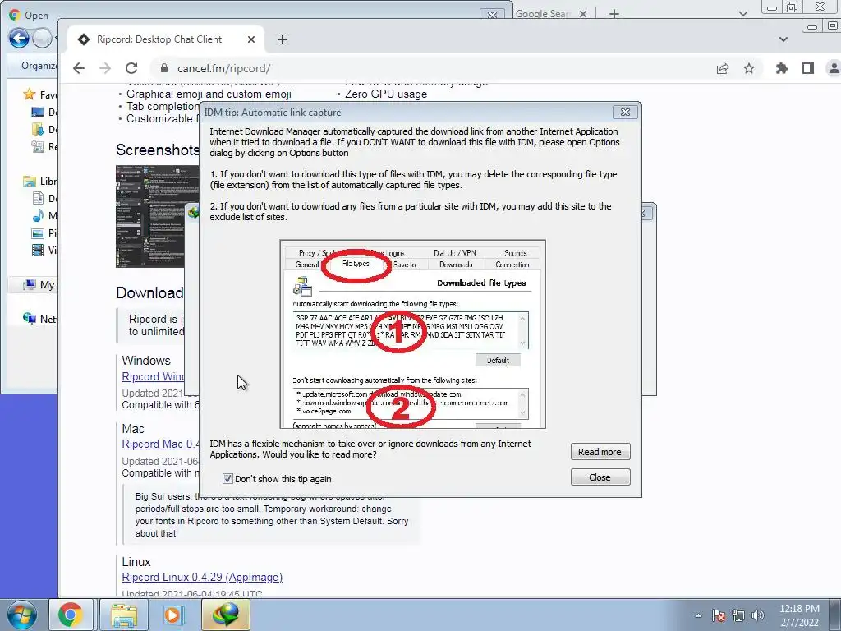The height and width of the screenshot is (631, 841).
Task: Select Libraries in the navigation pane
Action: coord(40,182)
